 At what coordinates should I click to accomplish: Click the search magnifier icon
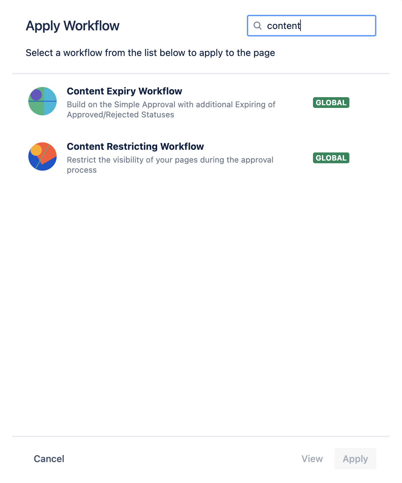(257, 26)
